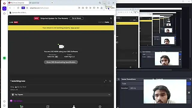Image resolution: width=192 pixels, height=108 pixels.
Task: Open the Opera home sidebar button
Action: [x=4, y=8]
